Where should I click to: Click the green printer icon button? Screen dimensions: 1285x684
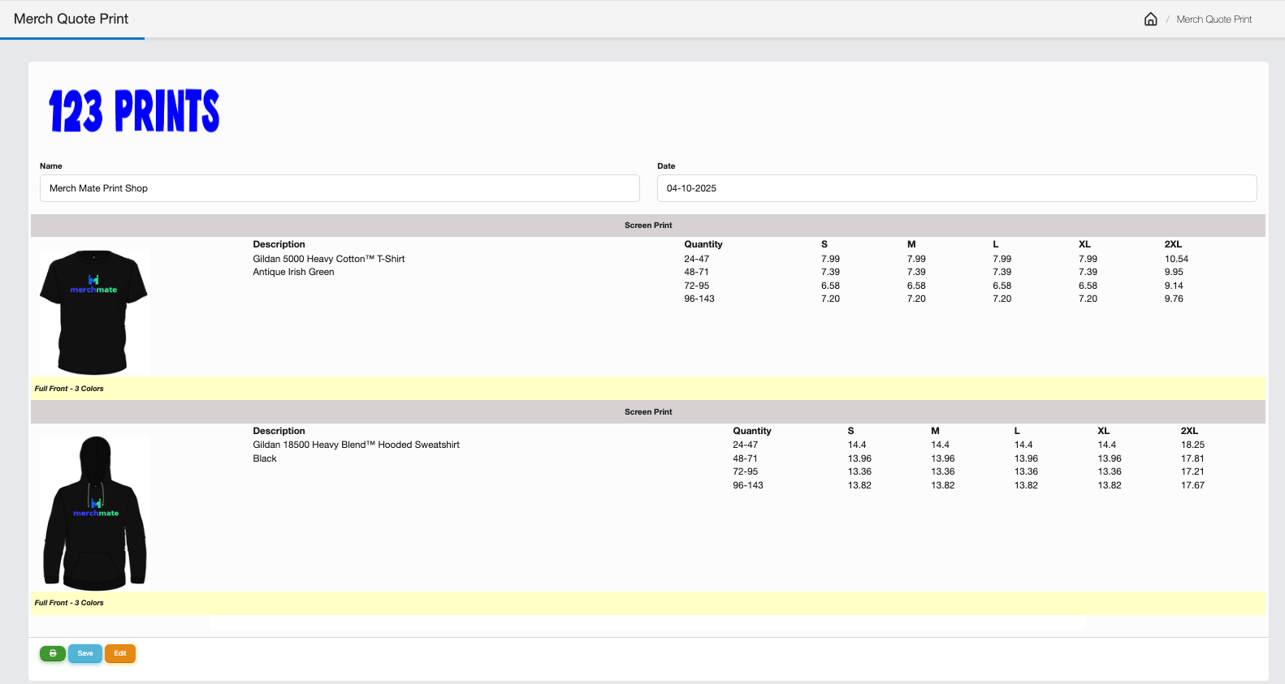tap(53, 653)
